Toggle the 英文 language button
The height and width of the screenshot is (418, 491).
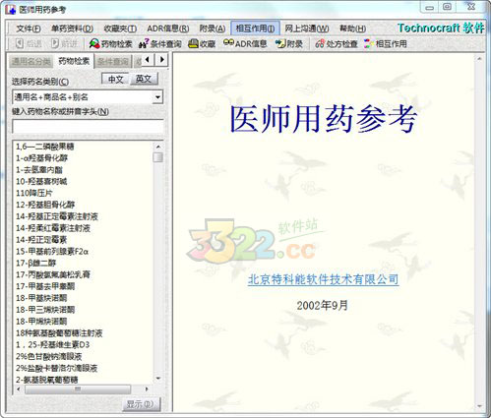(144, 79)
